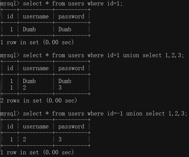The image size is (189, 157).
Task: Click username value '2' in third table
Action: click(24, 139)
